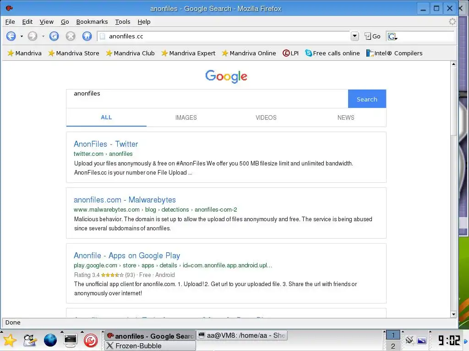
Task: Open the Edit menu
Action: click(x=27, y=22)
